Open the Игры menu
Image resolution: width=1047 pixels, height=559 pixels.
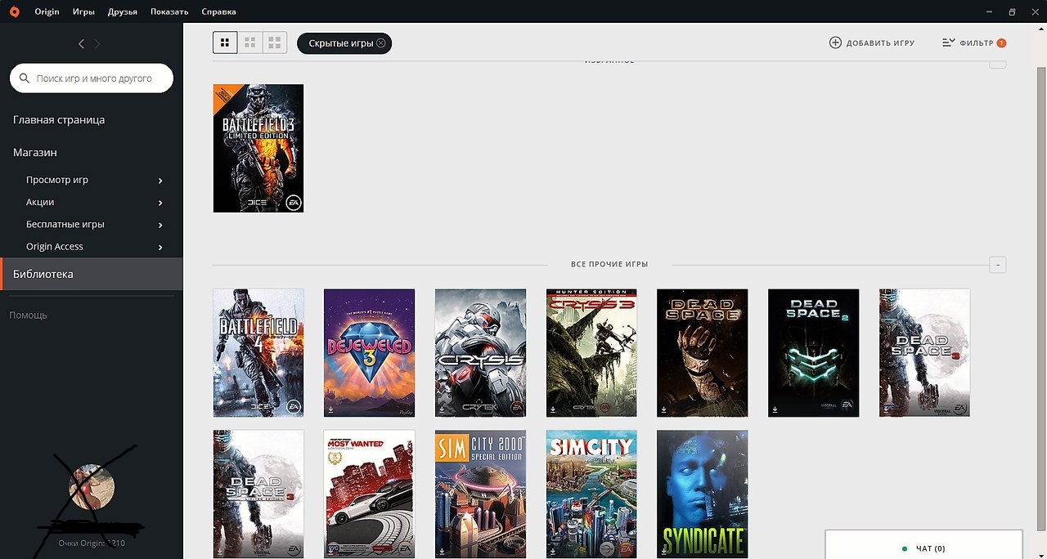[x=83, y=11]
